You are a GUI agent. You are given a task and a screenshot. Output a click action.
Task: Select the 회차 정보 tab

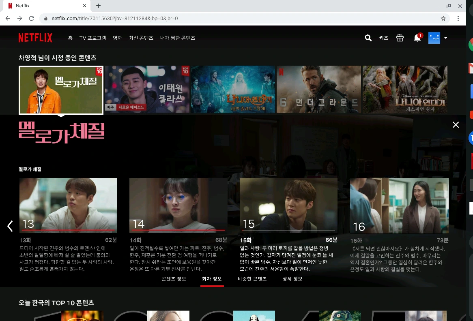pyautogui.click(x=212, y=279)
